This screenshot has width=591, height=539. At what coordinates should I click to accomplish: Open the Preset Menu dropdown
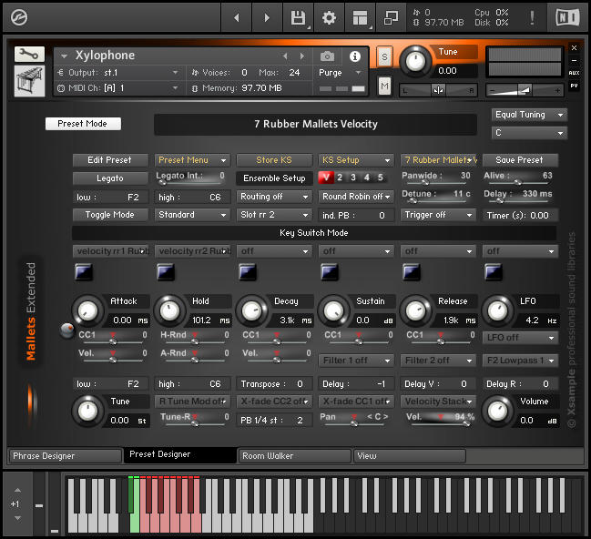pos(192,160)
